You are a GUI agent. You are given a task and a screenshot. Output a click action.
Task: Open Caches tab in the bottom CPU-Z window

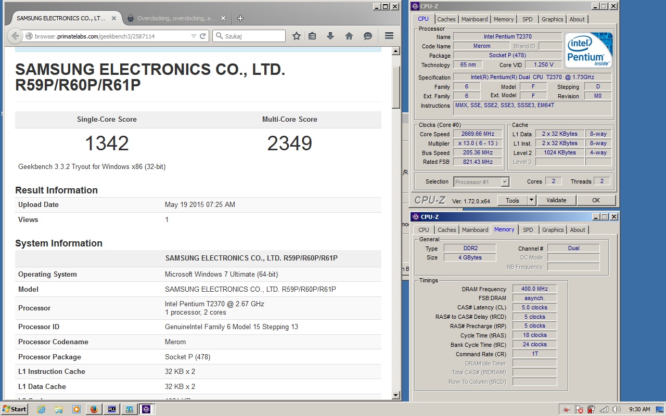(x=447, y=230)
